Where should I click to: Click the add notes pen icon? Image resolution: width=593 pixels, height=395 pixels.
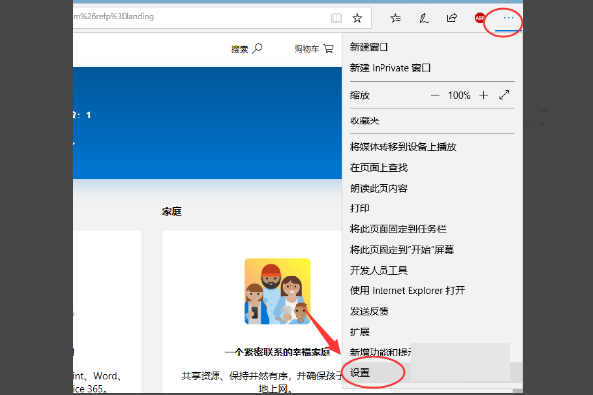424,18
